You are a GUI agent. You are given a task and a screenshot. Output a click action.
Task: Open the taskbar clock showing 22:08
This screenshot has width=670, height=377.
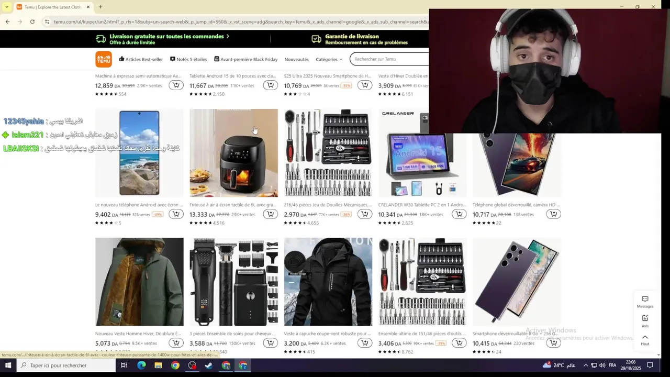coord(631,365)
